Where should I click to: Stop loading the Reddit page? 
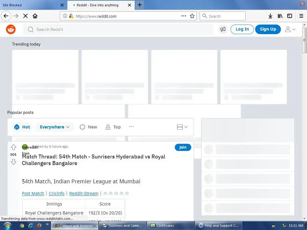25,16
